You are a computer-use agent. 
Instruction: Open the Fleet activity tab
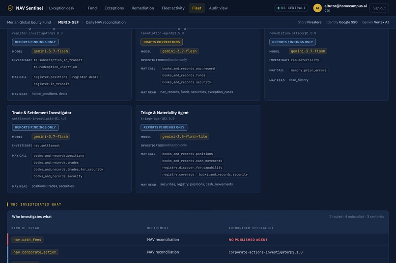pyautogui.click(x=173, y=8)
